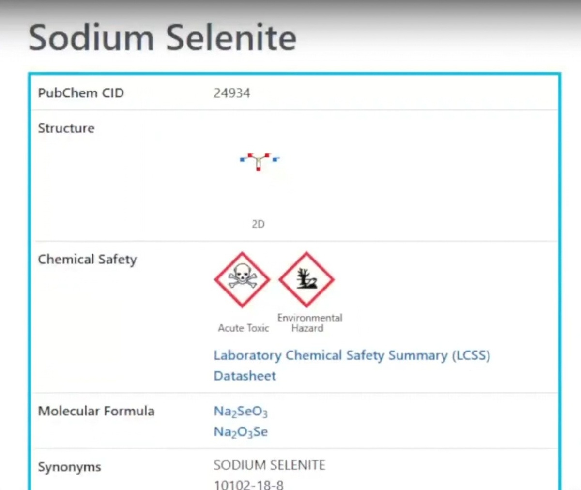Click the 2D label under structure

coord(258,224)
